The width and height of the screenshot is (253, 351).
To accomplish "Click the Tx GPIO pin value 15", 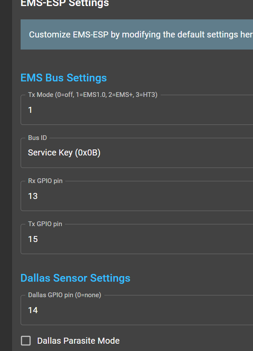I will click(32, 239).
